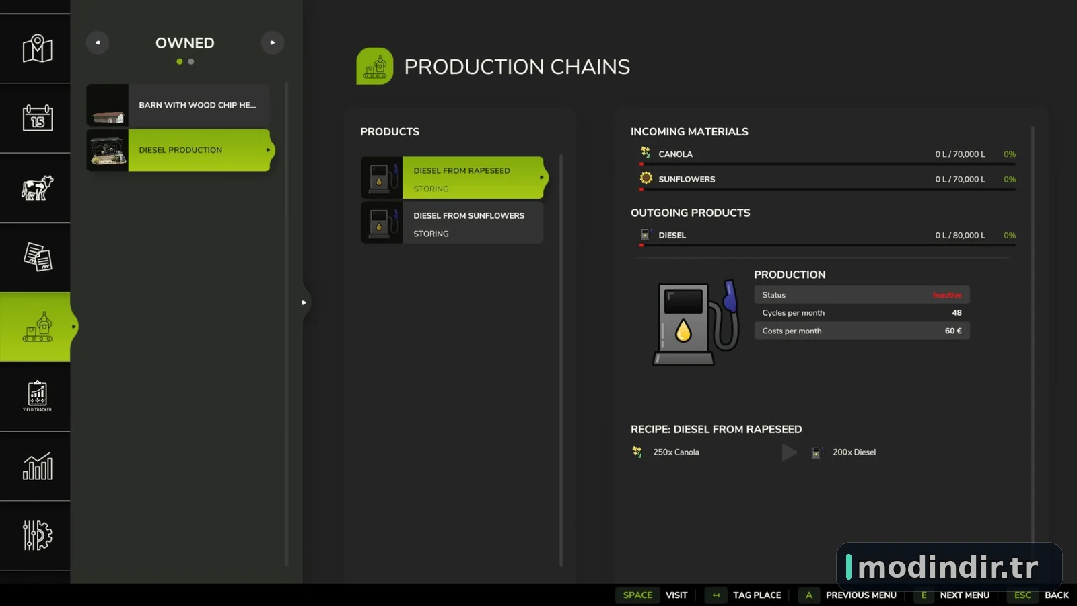The height and width of the screenshot is (606, 1077).
Task: Click the recipe arrow between Canola and Diesel
Action: click(x=789, y=452)
